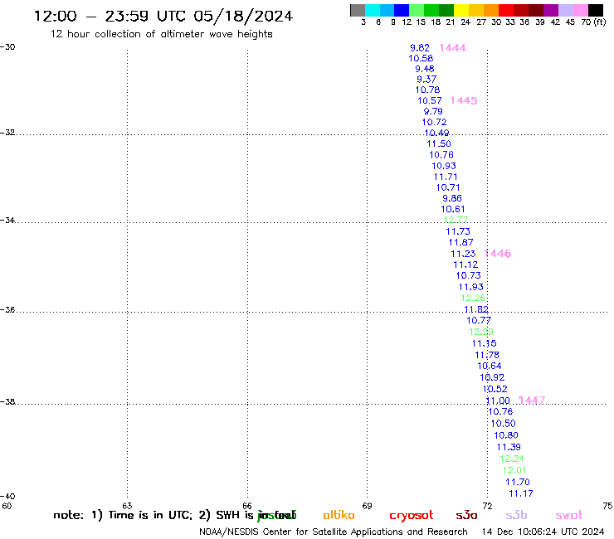Click the pink 'swot' satellite label
The width and height of the screenshot is (614, 539).
569,515
